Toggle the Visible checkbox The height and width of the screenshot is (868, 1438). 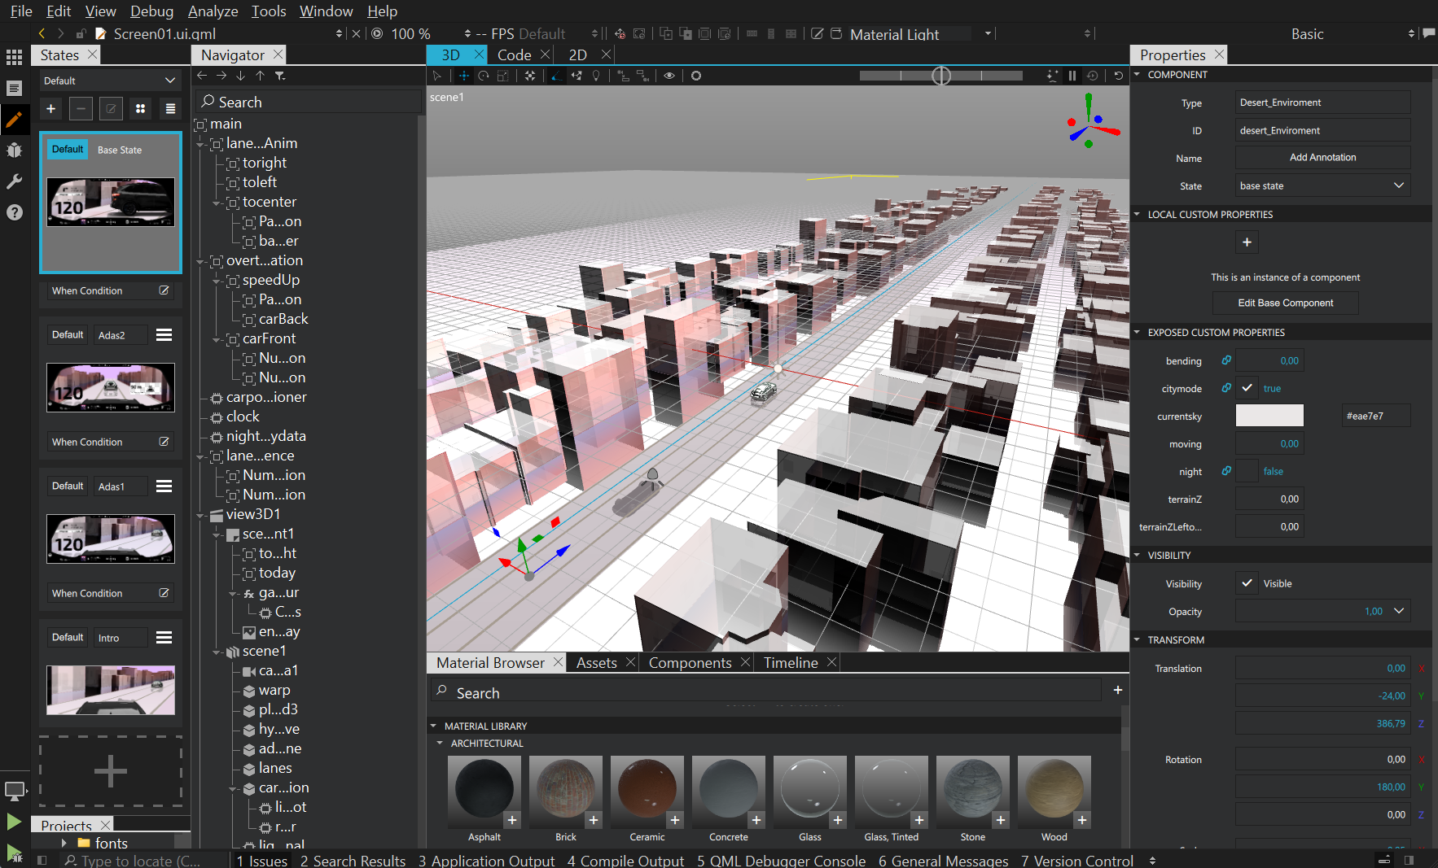1247,583
